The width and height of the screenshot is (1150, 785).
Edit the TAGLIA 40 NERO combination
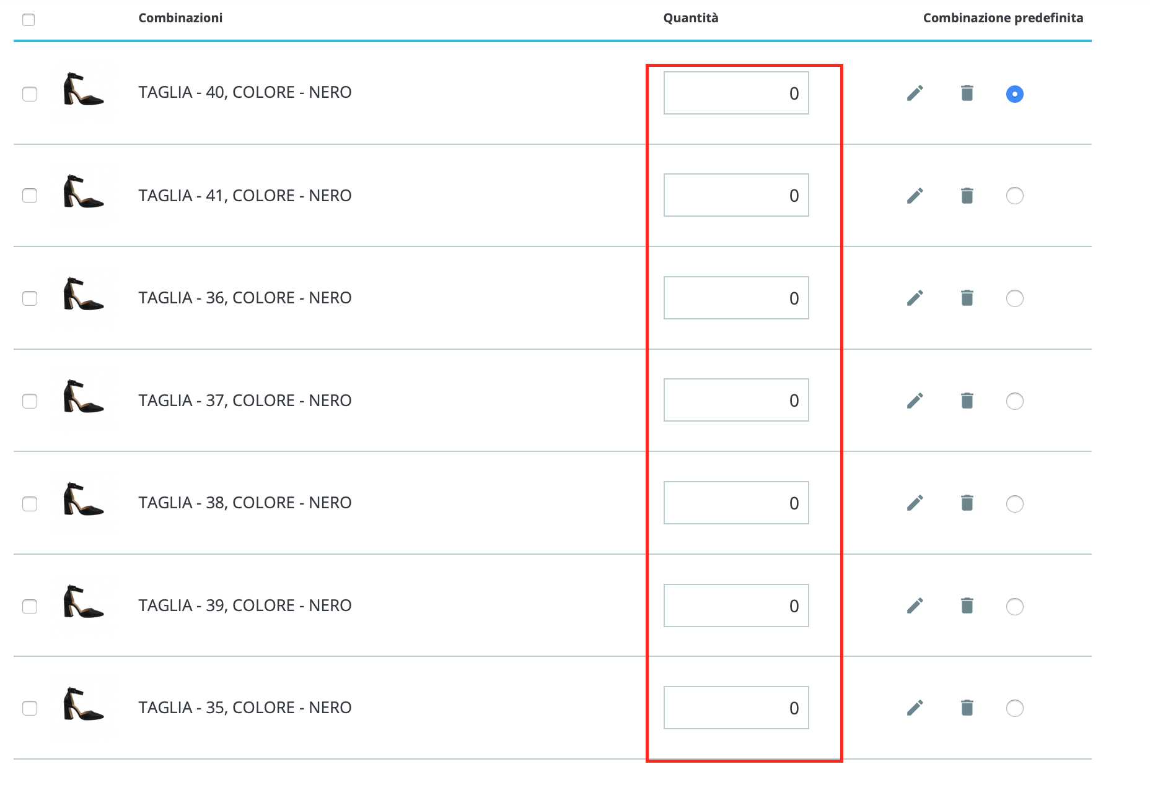click(x=915, y=93)
